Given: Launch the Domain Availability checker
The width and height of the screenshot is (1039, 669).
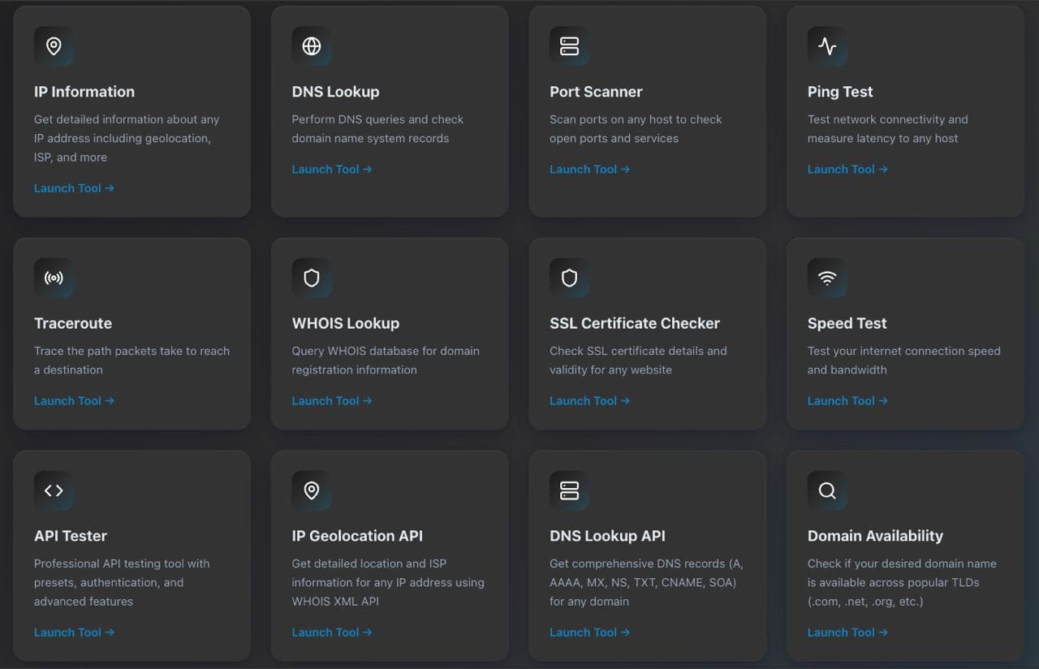Looking at the screenshot, I should 847,632.
